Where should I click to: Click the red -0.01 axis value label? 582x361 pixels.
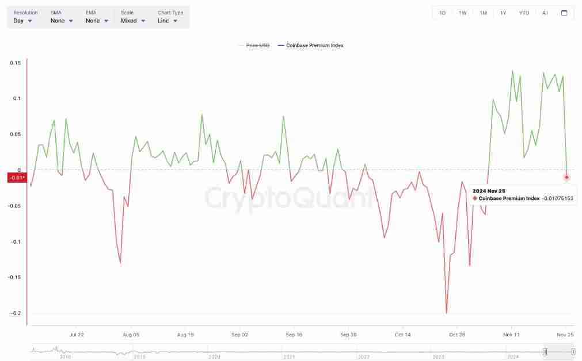[16, 178]
